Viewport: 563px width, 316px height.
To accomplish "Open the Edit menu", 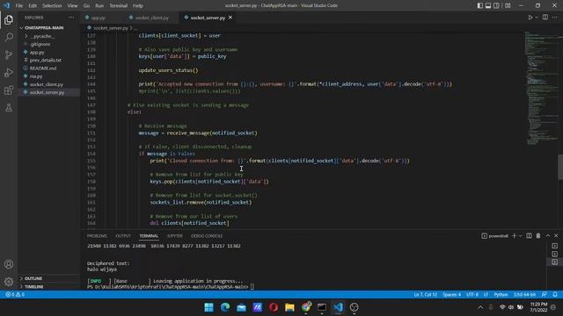I will pos(33,6).
